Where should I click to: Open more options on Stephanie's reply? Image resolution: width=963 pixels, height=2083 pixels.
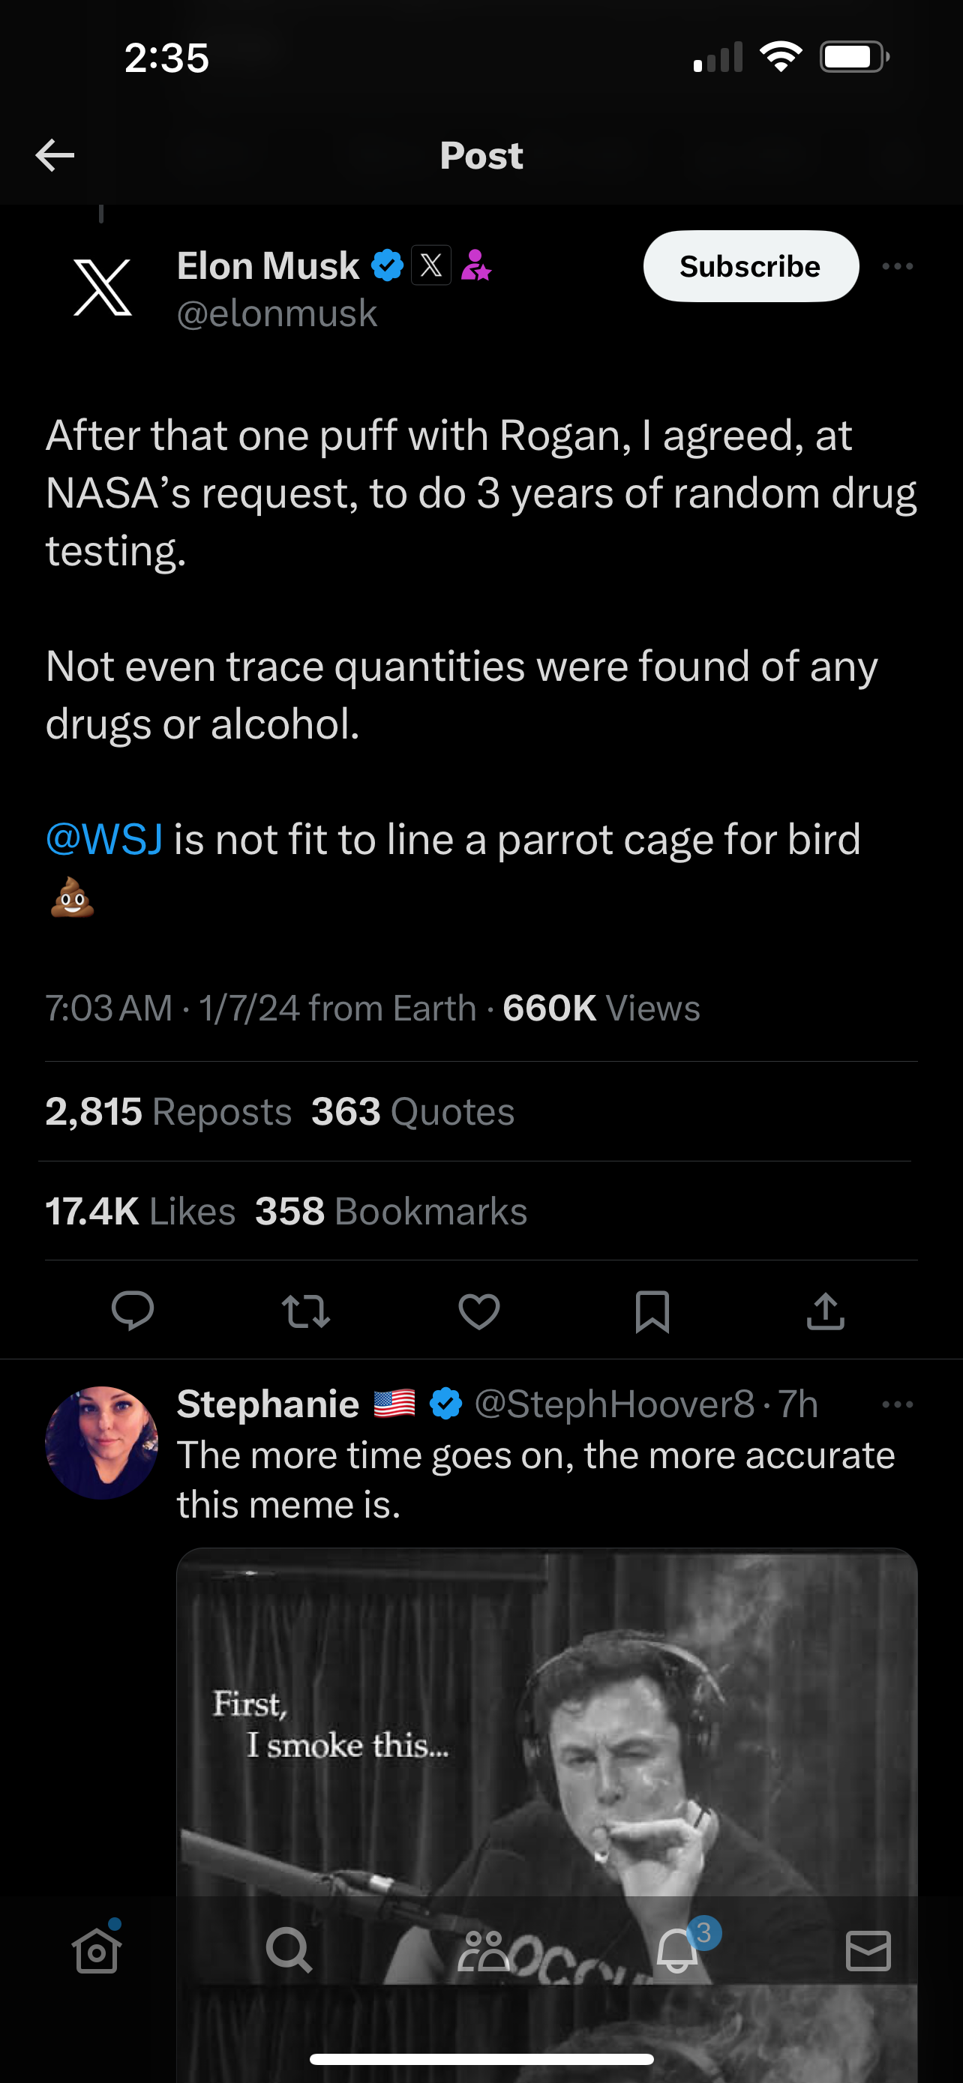click(898, 1404)
